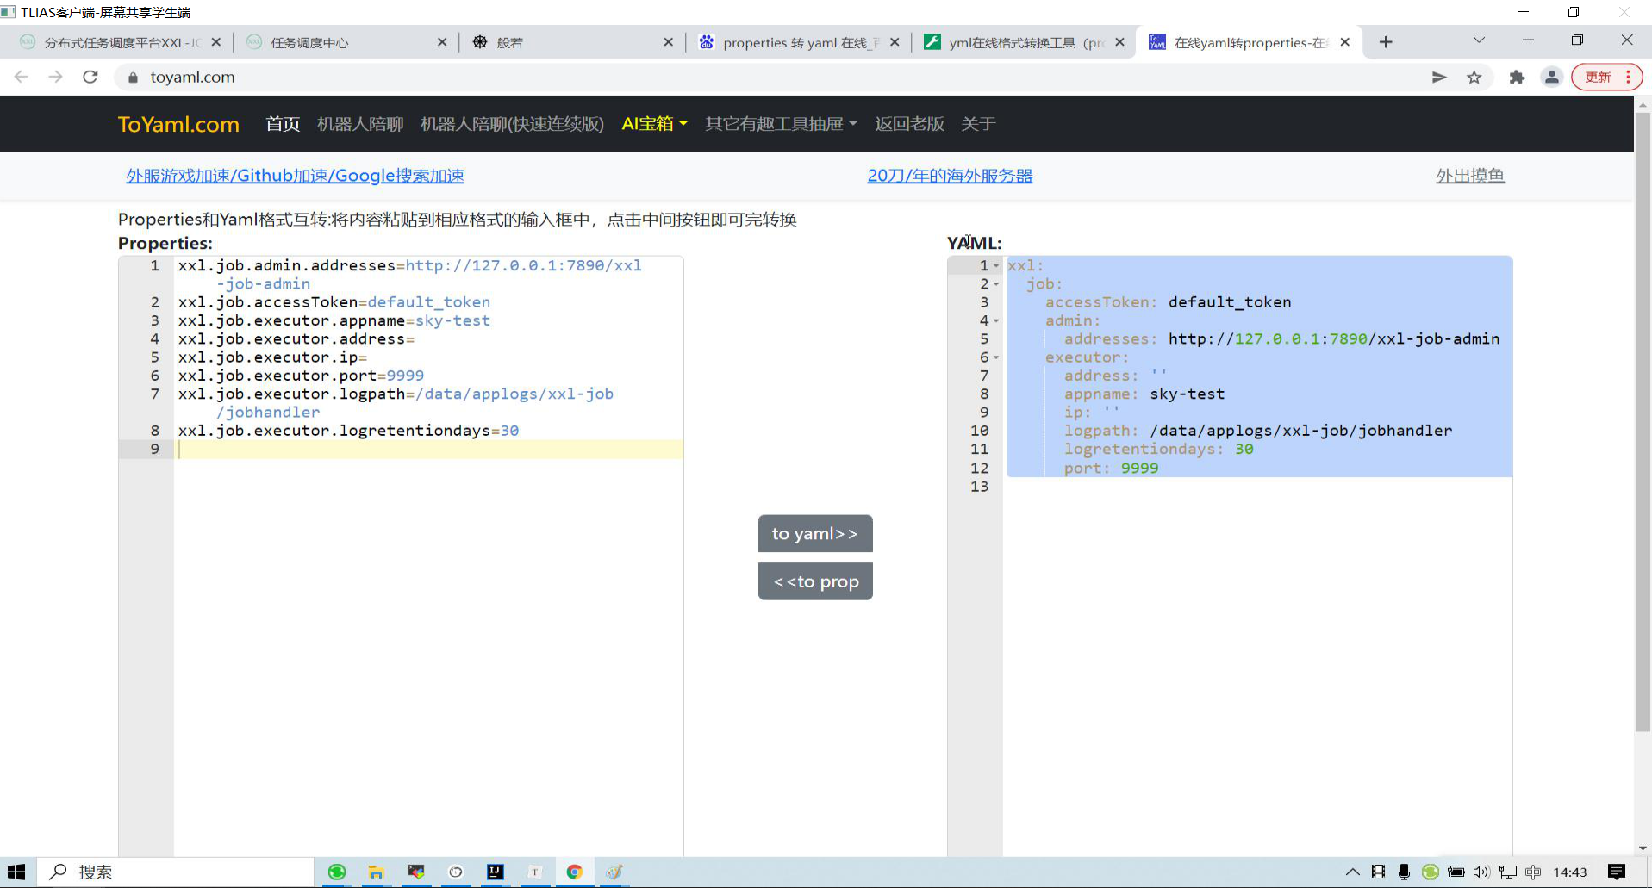
Task: Switch to yml在线格式转换工具 tab
Action: click(x=1026, y=42)
